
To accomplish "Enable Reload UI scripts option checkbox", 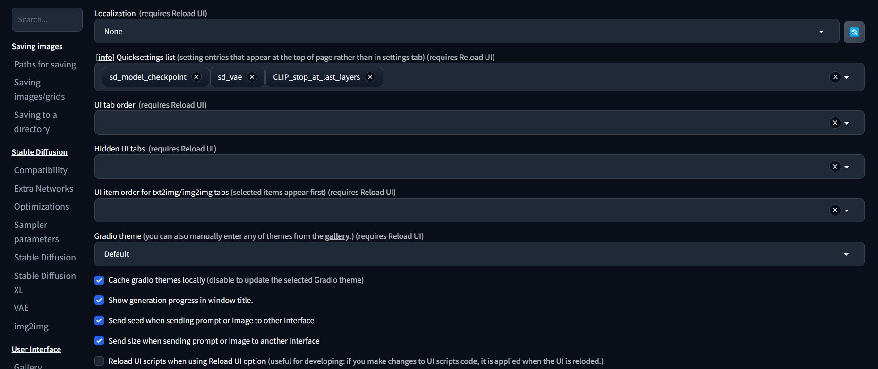I will [99, 361].
